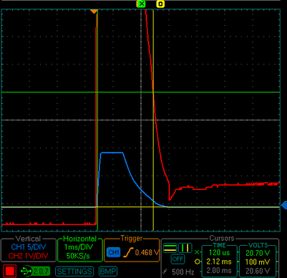Image resolution: width=287 pixels, height=278 pixels.
Task: Enable the vertical time cursors icon
Action: click(185, 248)
